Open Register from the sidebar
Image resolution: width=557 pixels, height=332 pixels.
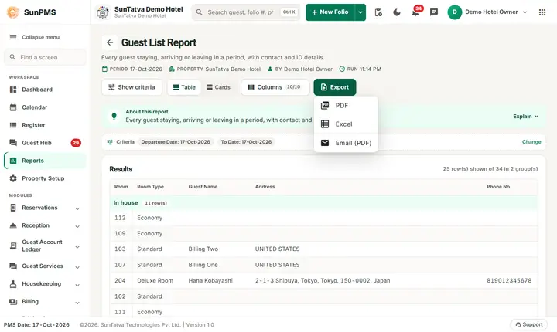pyautogui.click(x=45, y=125)
